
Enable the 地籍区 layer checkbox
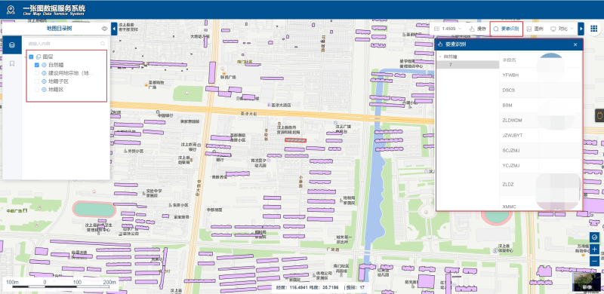point(37,89)
